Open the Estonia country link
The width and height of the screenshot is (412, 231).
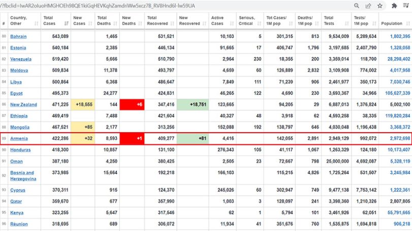[18, 48]
